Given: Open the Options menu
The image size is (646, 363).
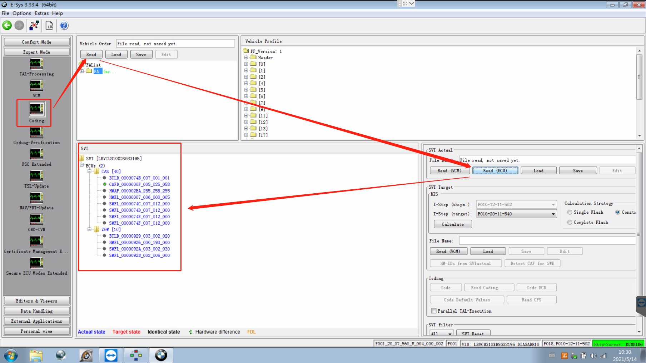Looking at the screenshot, I should [22, 13].
